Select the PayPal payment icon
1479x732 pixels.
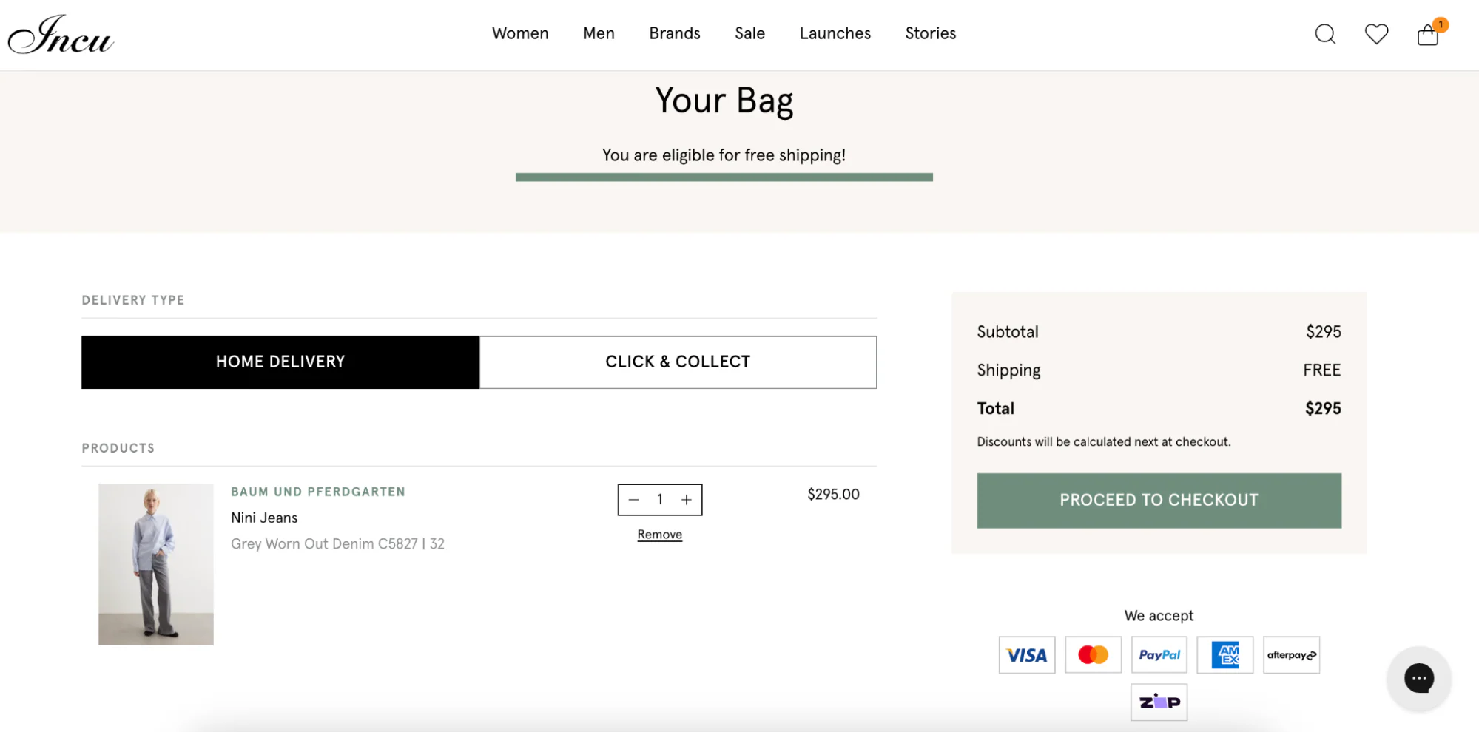[1159, 655]
